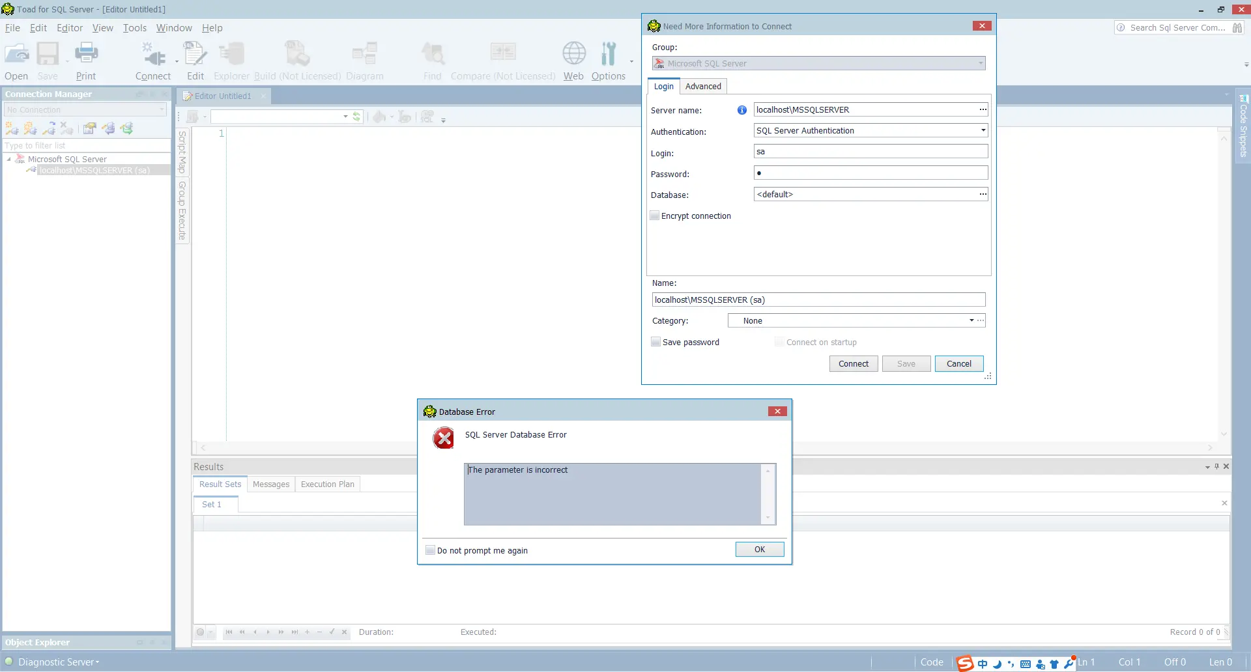Click OK in the Database Error dialog
The height and width of the screenshot is (672, 1251).
tap(760, 549)
